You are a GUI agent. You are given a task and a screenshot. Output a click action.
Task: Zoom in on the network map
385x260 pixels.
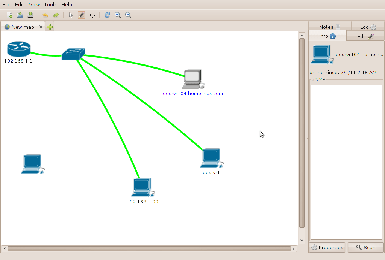click(118, 15)
